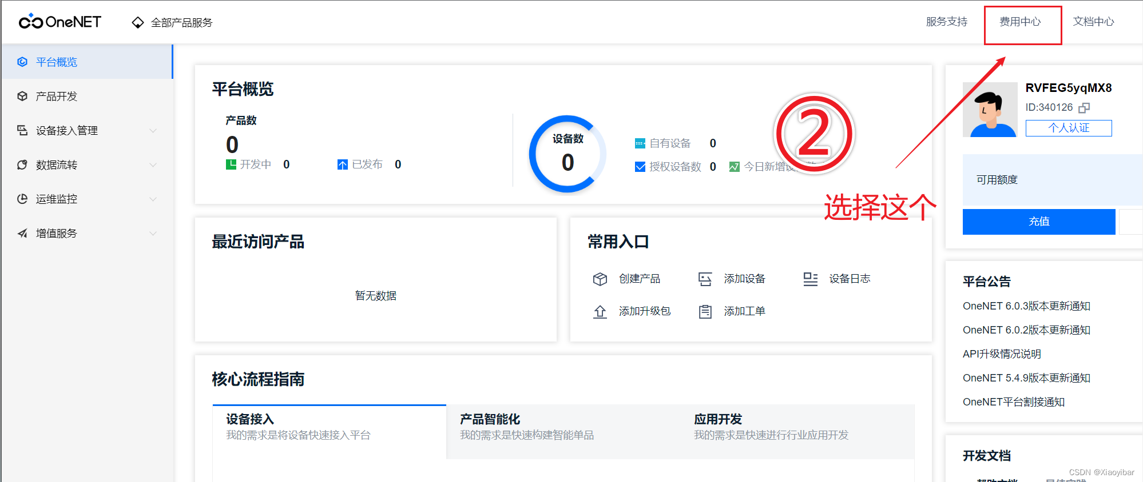Click the 可用额度 panel

click(1053, 180)
